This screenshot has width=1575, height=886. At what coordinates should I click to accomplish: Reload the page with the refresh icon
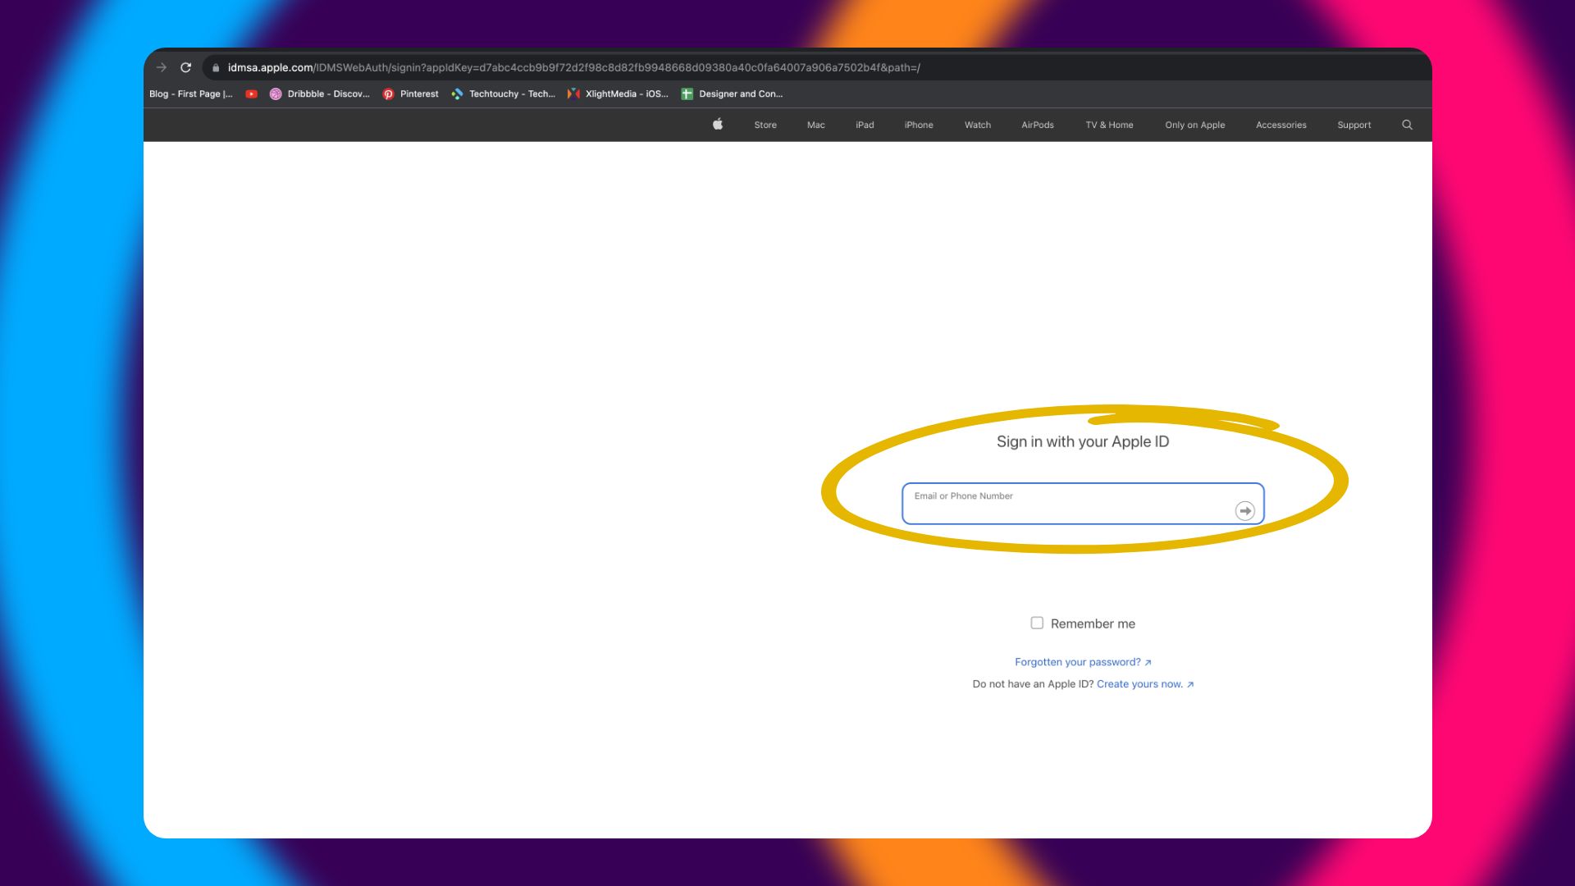[x=186, y=67]
